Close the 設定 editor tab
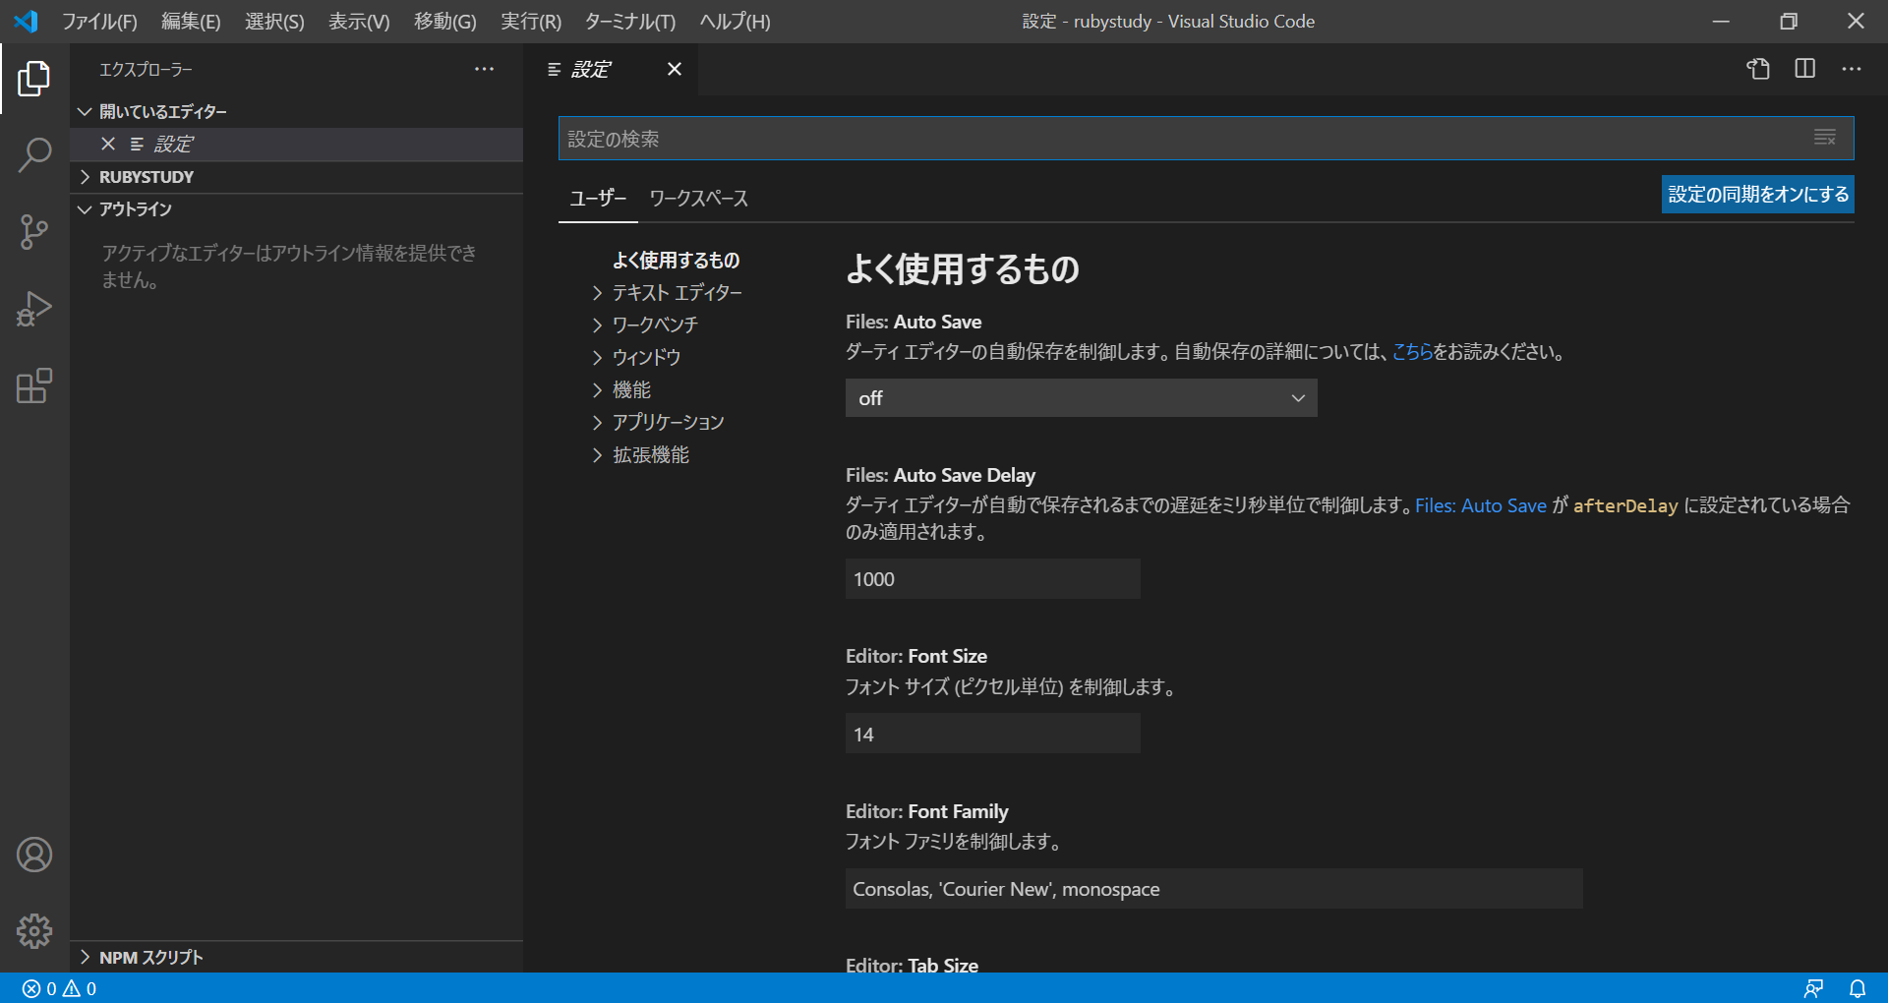This screenshot has width=1888, height=1003. tap(675, 69)
